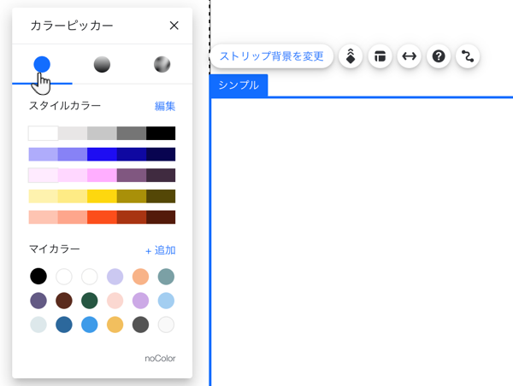This screenshot has width=513, height=386.
Task: Select the solid color fill tab
Action: pyautogui.click(x=42, y=64)
